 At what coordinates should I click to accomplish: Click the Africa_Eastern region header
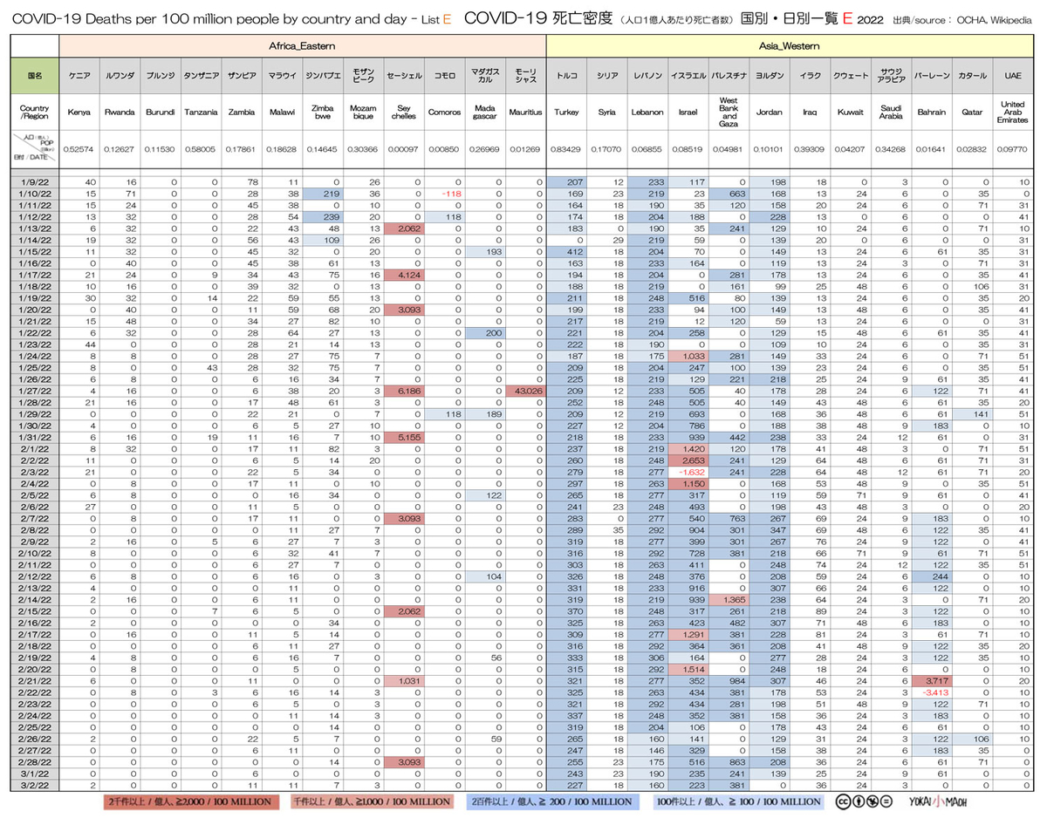[303, 45]
